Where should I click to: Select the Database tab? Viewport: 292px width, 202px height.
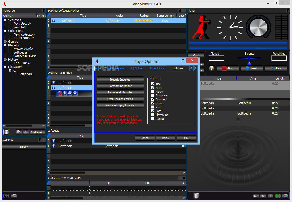[x=178, y=68]
